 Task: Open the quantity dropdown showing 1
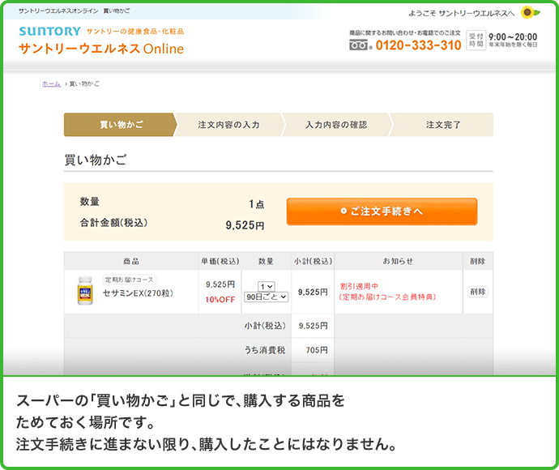[x=267, y=286]
